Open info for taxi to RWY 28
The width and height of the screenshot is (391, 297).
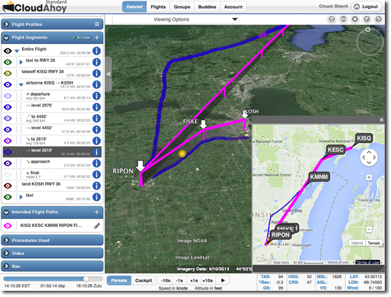click(96, 62)
